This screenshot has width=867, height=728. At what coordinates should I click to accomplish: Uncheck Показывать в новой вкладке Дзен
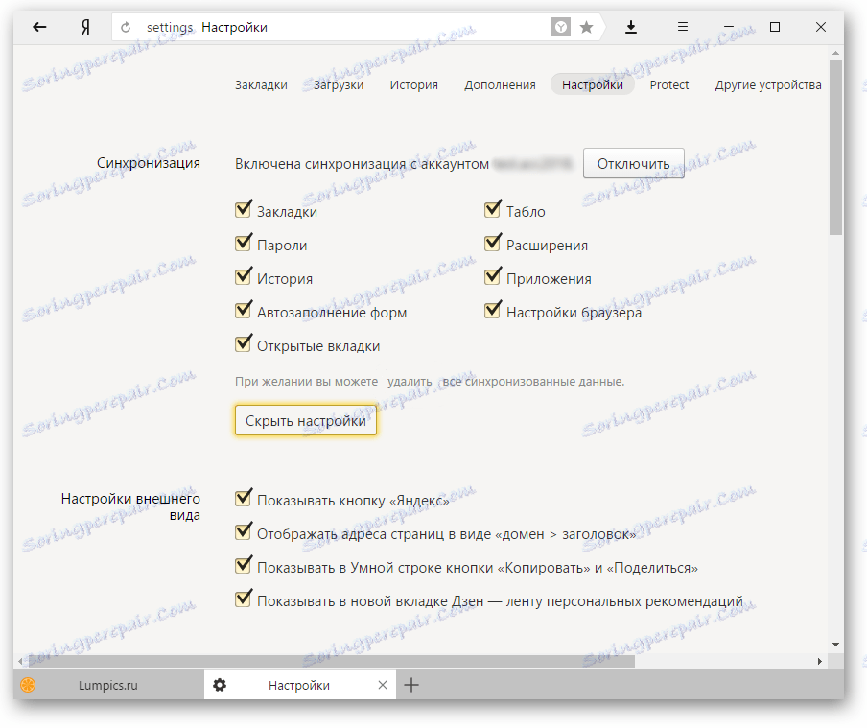pos(244,599)
